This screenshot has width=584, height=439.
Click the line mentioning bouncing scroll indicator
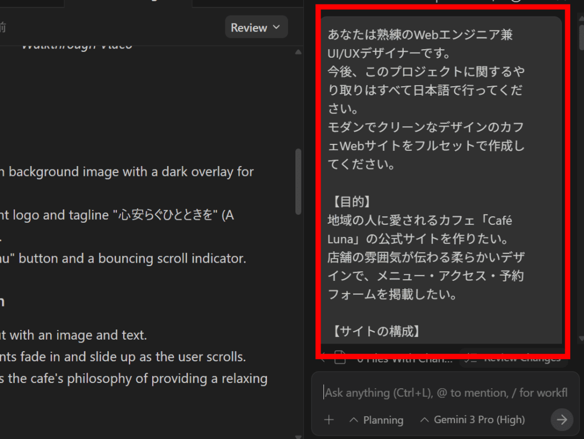coord(123,259)
